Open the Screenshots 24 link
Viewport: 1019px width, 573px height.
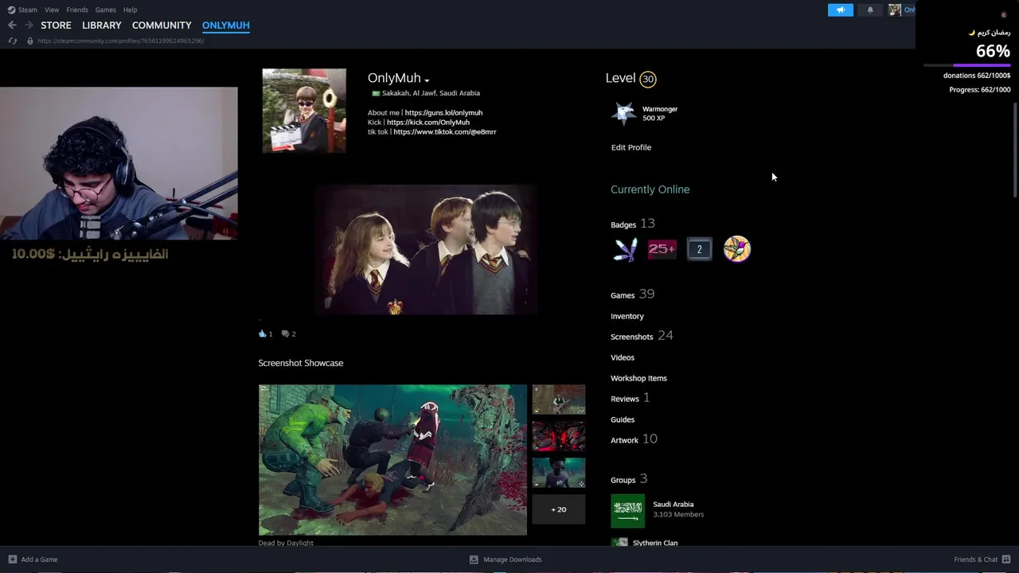tap(642, 336)
